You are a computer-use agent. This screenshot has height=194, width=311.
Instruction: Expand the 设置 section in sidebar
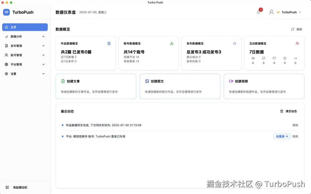tap(25, 74)
